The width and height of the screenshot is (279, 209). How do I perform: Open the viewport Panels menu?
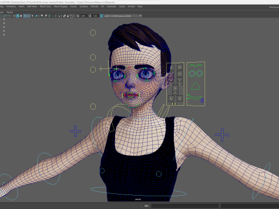(9, 12)
